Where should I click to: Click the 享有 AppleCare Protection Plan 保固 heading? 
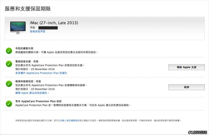click(x=39, y=101)
